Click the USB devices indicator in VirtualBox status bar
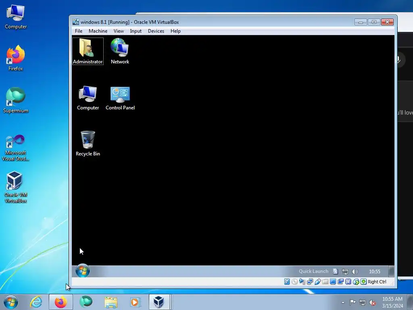The width and height of the screenshot is (413, 310). 317,281
